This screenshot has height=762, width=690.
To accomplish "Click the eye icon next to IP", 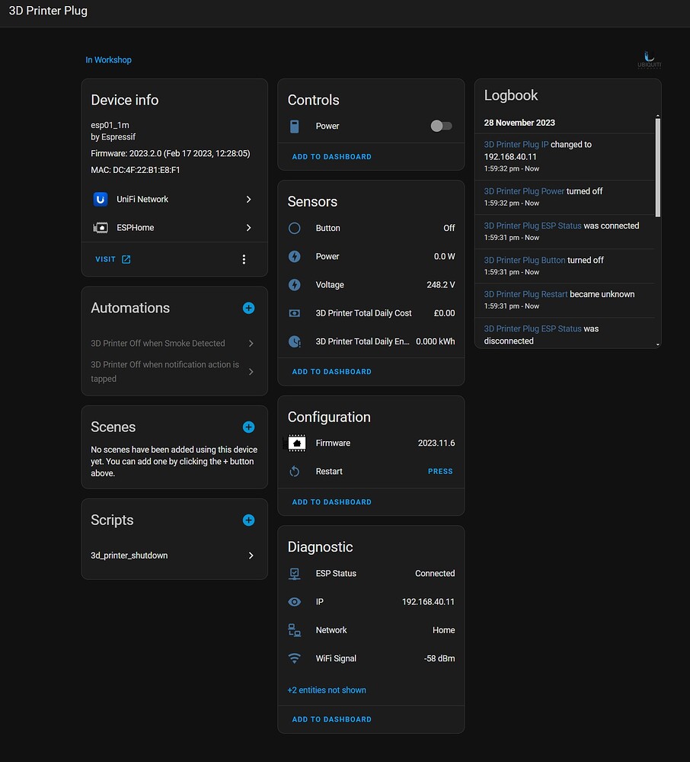I will coord(294,601).
